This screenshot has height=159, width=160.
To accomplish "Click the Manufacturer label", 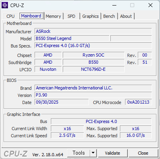I will pos(19,32).
